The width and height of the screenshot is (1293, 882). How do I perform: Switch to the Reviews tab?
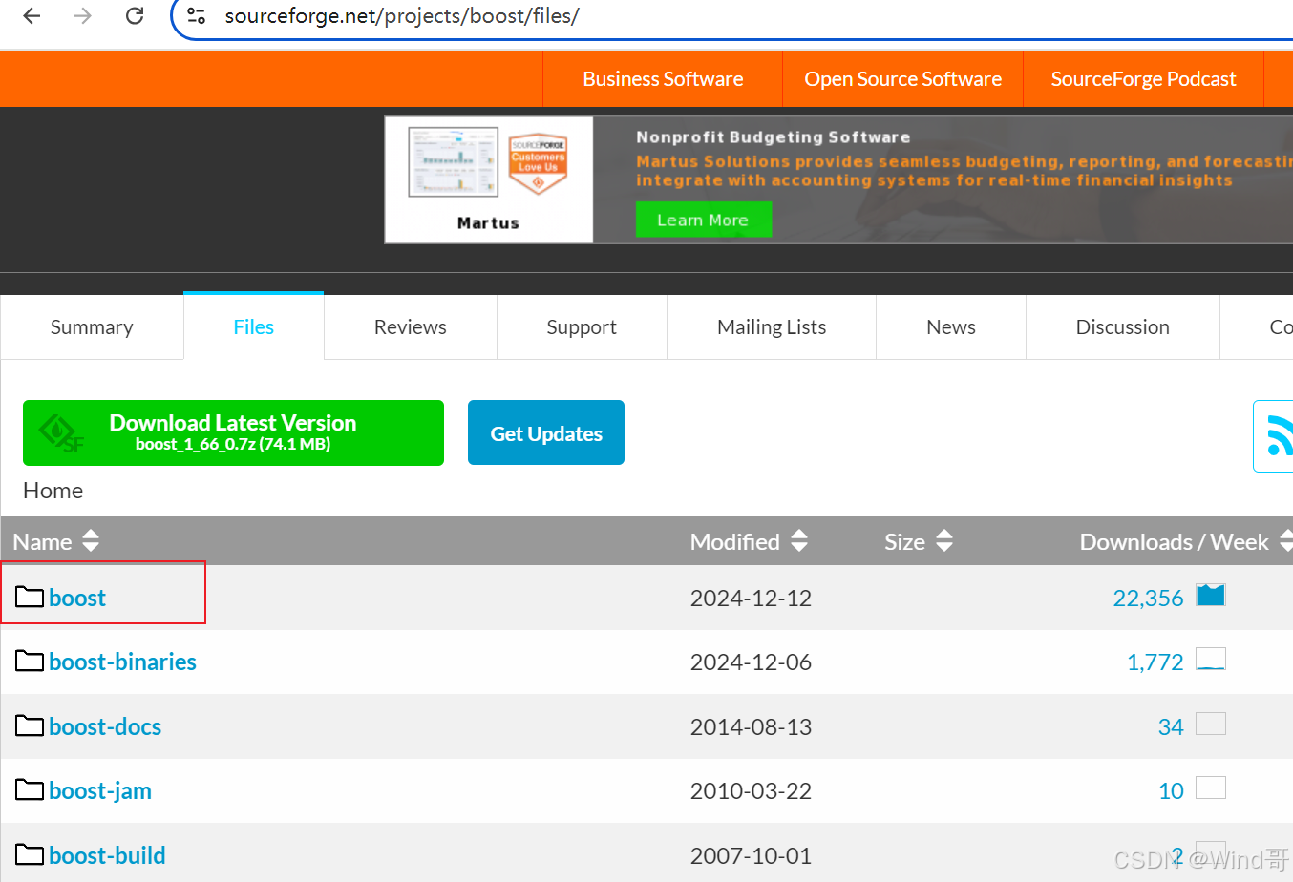point(410,326)
